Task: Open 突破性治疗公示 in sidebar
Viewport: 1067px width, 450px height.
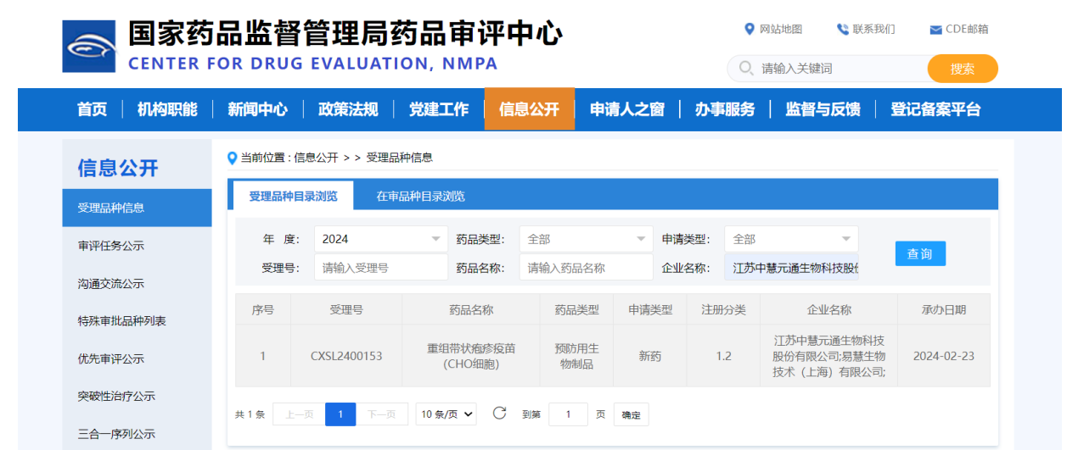Action: pos(137,396)
